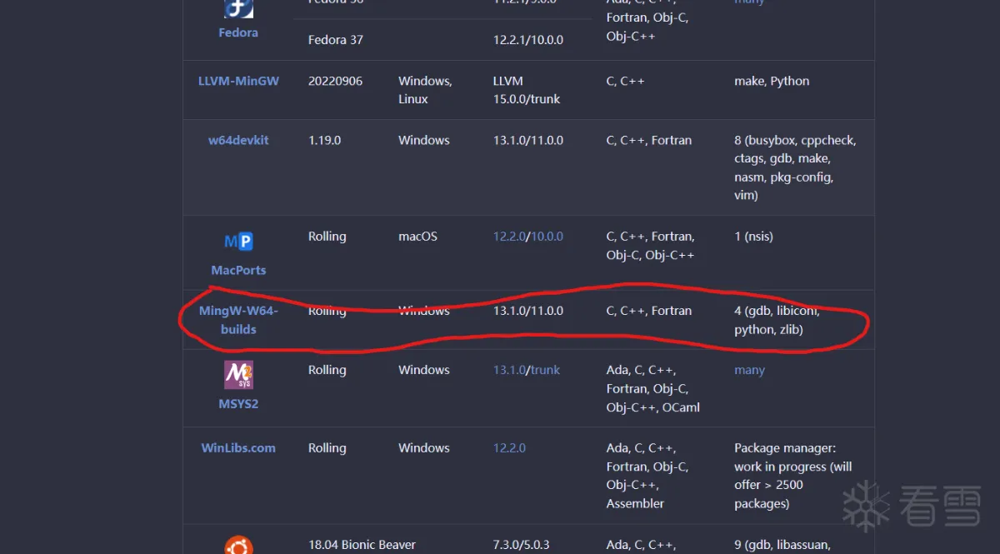Select WinLibs.com languages ending in Assembler
The width and height of the screenshot is (1000, 554).
(x=649, y=476)
